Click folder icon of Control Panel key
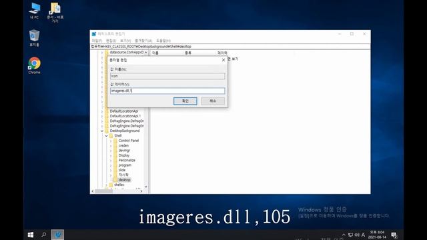Screen dimensions: 427x240 (115, 141)
